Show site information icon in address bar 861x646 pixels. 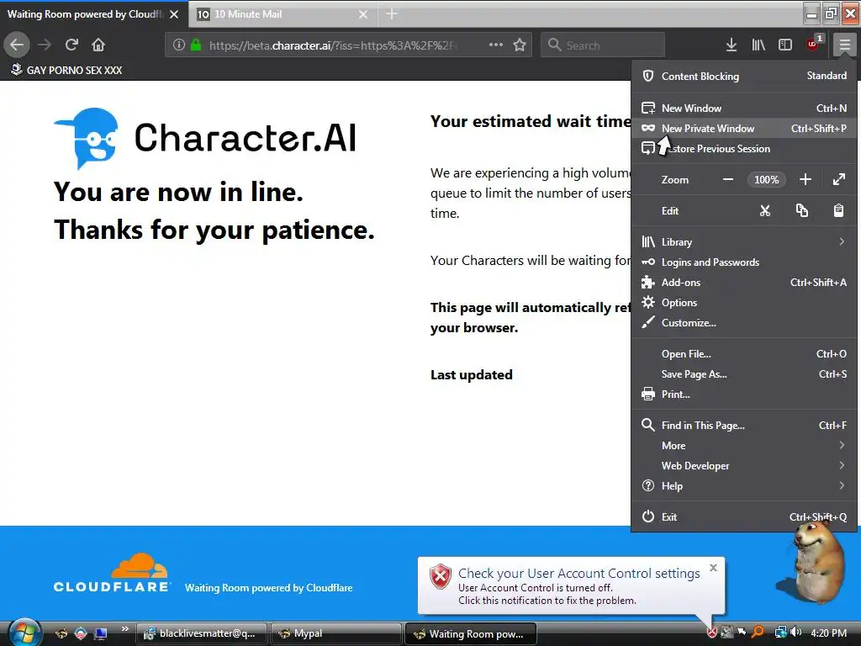tap(178, 45)
